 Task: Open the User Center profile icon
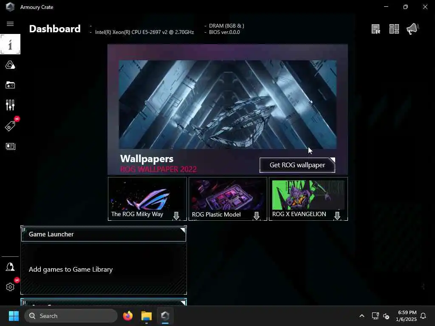[x=10, y=267]
